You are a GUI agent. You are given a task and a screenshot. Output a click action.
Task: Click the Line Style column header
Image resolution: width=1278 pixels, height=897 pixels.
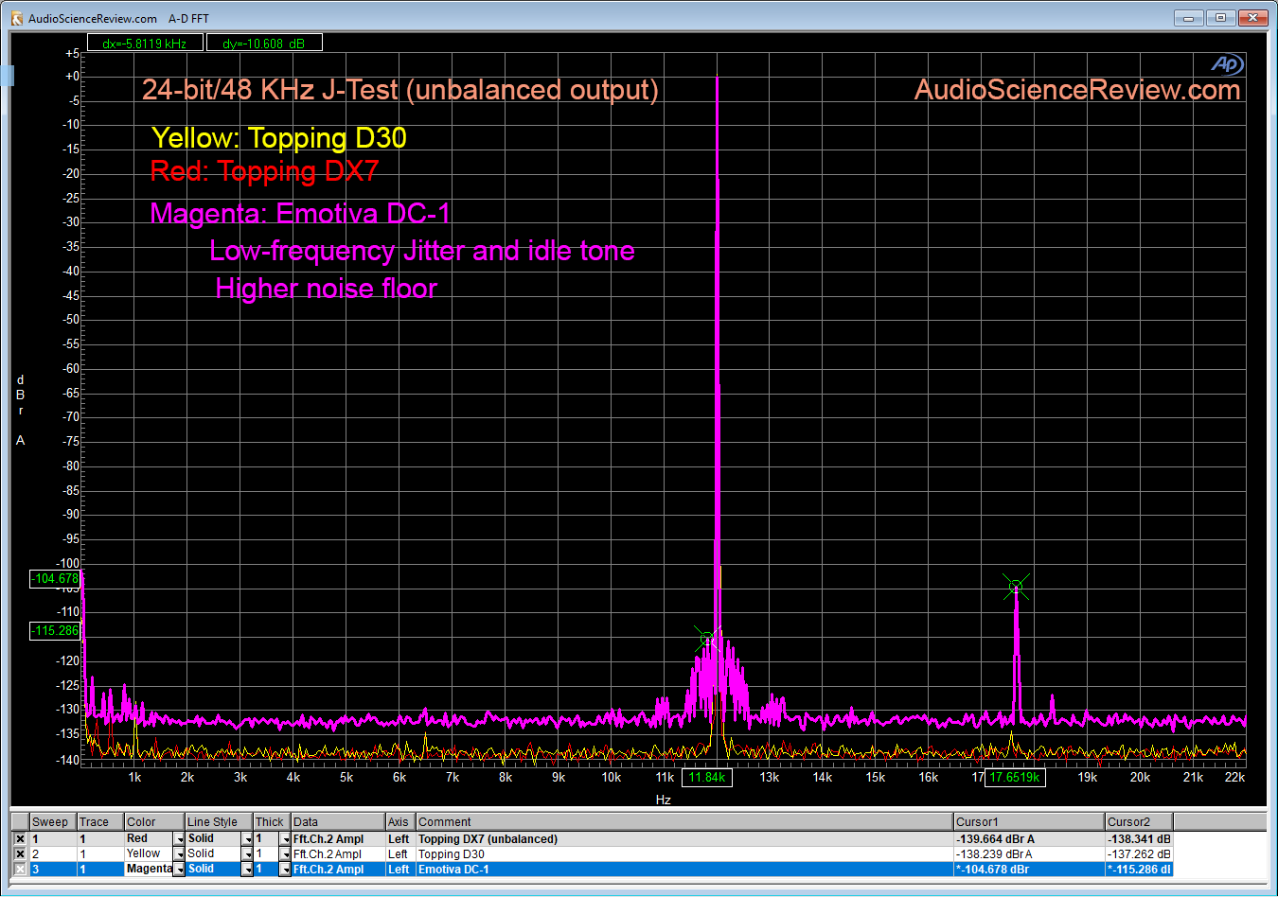pyautogui.click(x=219, y=822)
